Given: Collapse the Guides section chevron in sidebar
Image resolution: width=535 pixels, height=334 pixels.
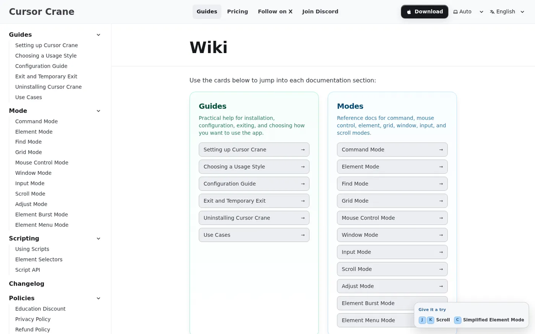Looking at the screenshot, I should [98, 35].
